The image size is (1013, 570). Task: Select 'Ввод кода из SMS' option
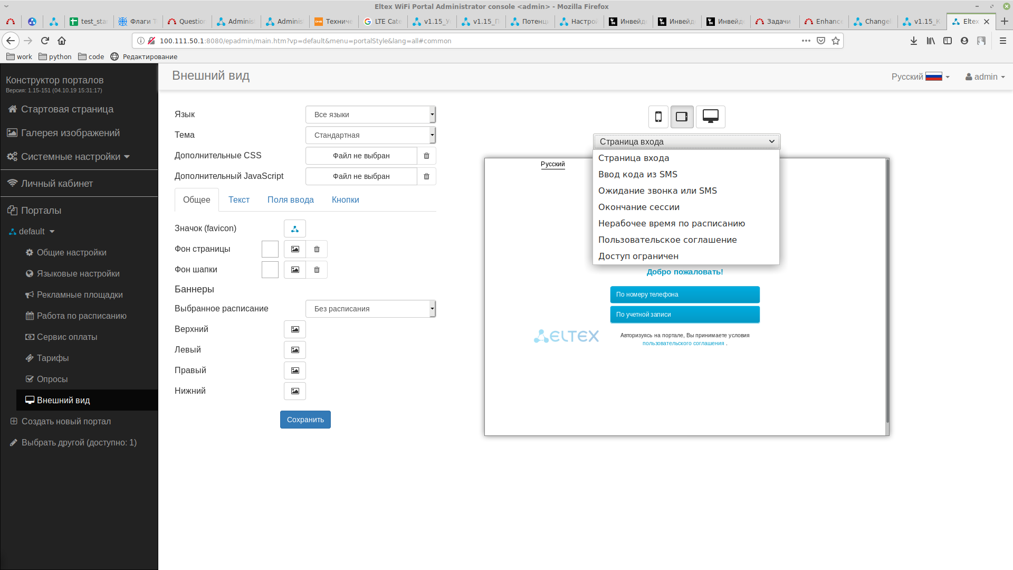point(637,174)
